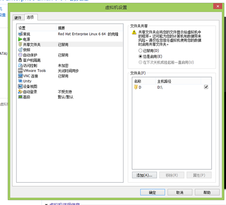This screenshot has width=226, height=205.
Task: Select the 已禁用(D) radio button
Action: coord(140,51)
